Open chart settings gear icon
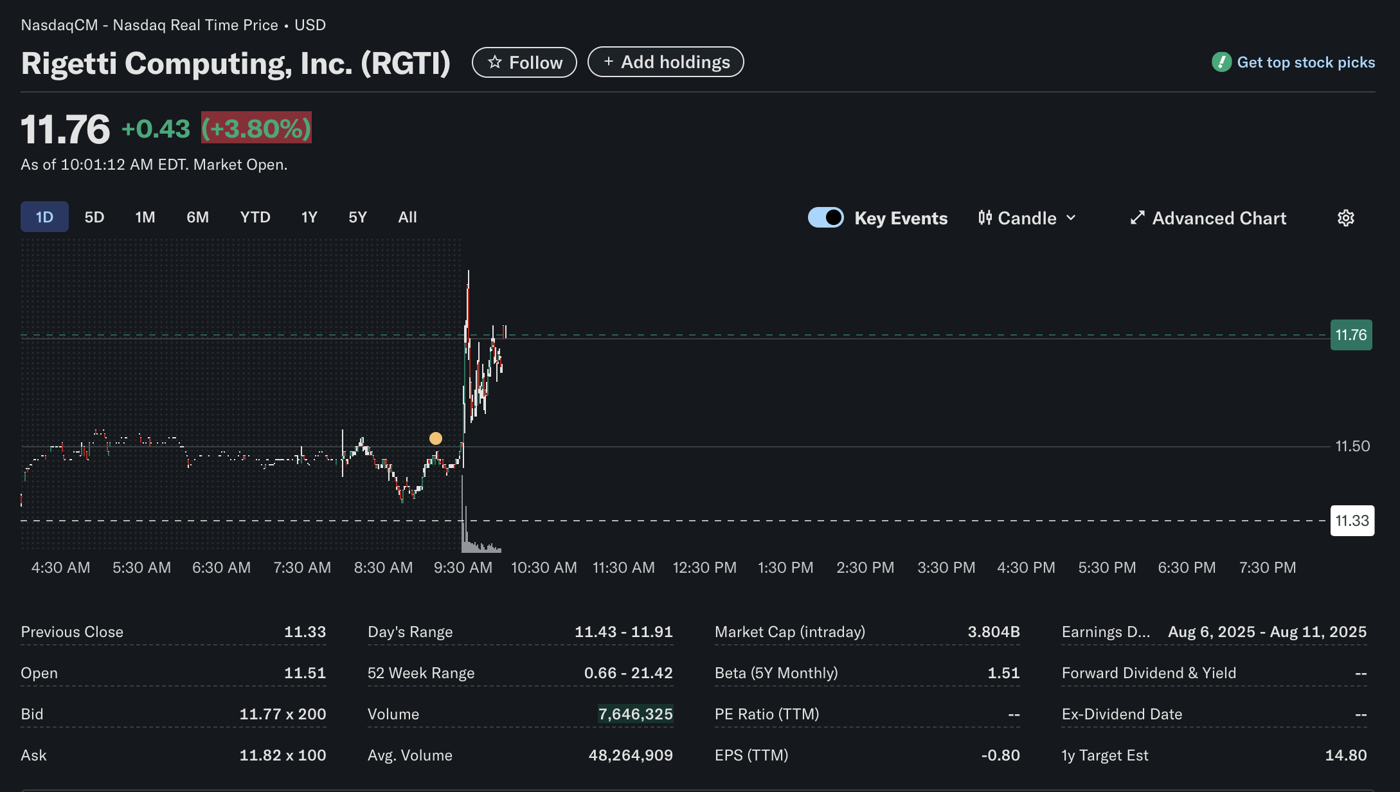 (1346, 218)
